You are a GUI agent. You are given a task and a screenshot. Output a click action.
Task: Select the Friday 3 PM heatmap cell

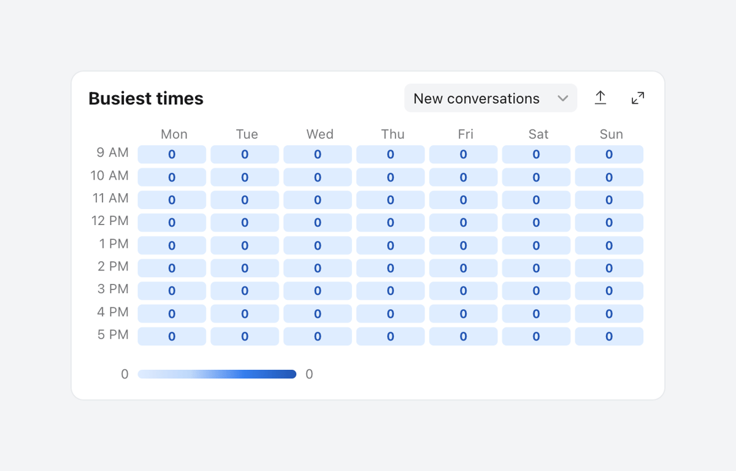(463, 291)
